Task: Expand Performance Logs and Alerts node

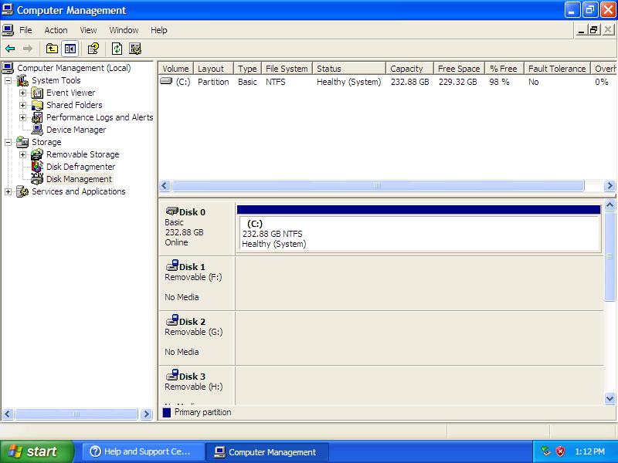Action: click(22, 118)
